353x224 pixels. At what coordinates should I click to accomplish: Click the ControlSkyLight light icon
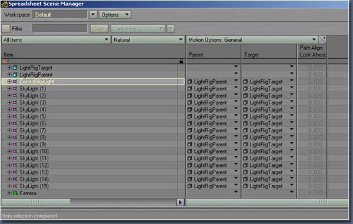(x=15, y=82)
